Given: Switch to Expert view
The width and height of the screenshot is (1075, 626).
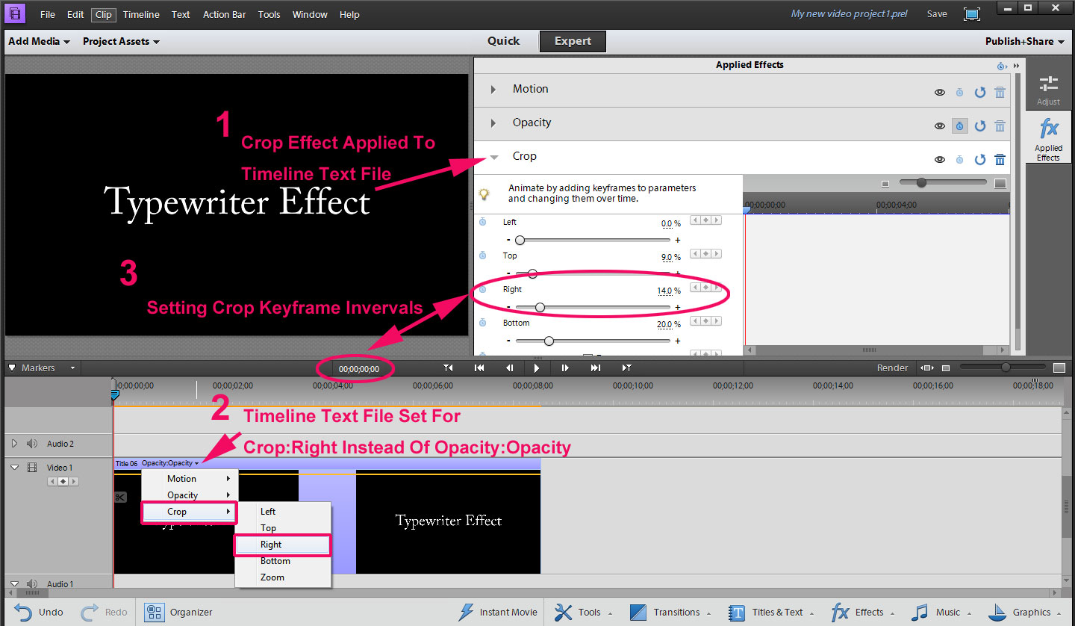Looking at the screenshot, I should (x=573, y=41).
